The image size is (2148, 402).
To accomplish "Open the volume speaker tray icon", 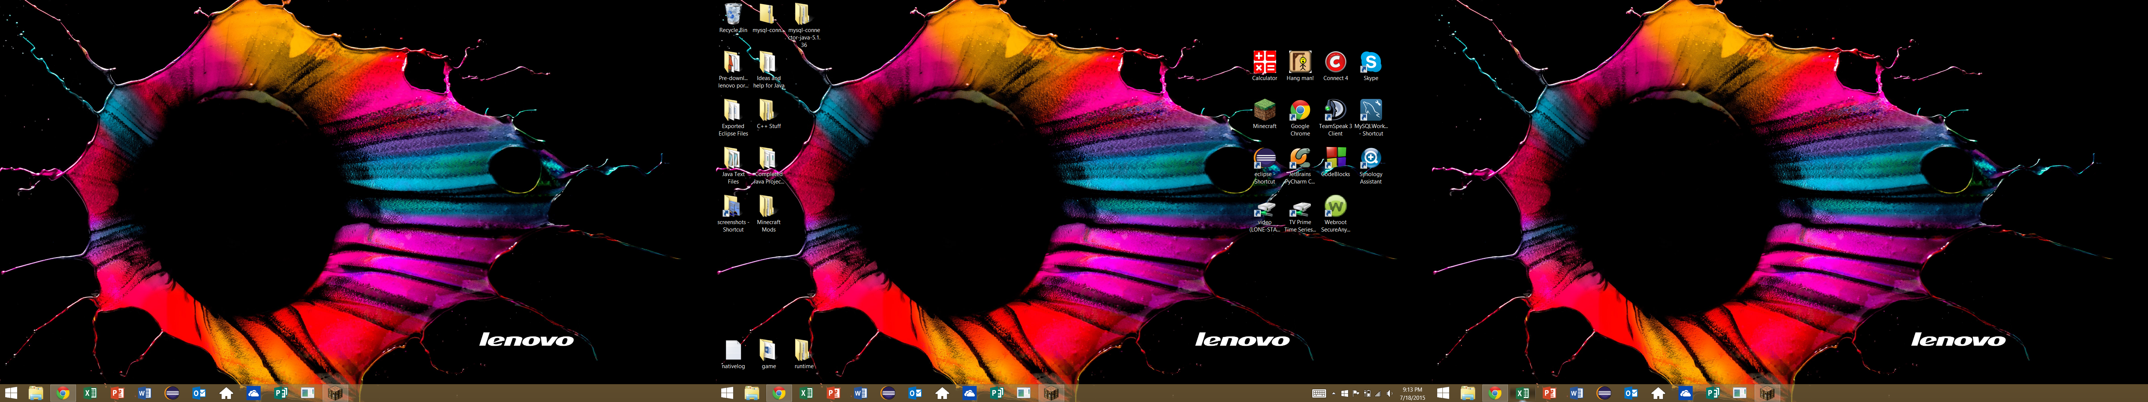I will point(1389,394).
